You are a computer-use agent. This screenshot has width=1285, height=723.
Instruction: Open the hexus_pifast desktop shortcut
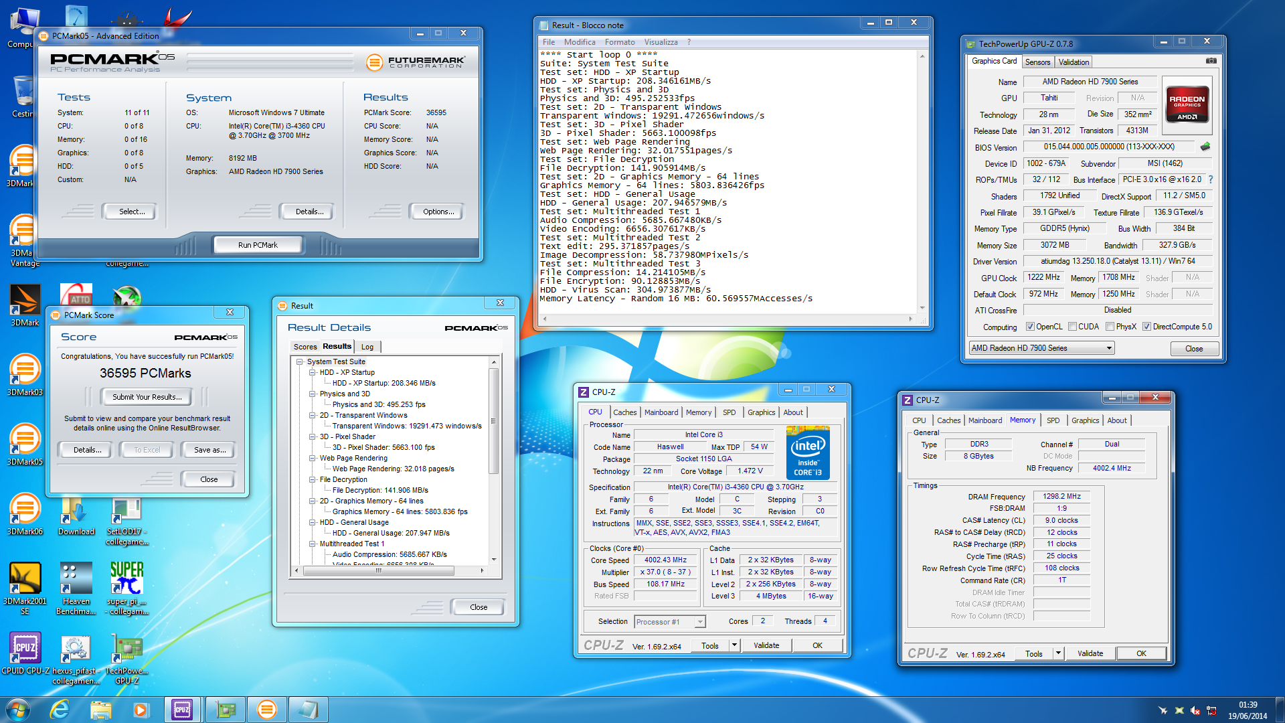[x=76, y=659]
